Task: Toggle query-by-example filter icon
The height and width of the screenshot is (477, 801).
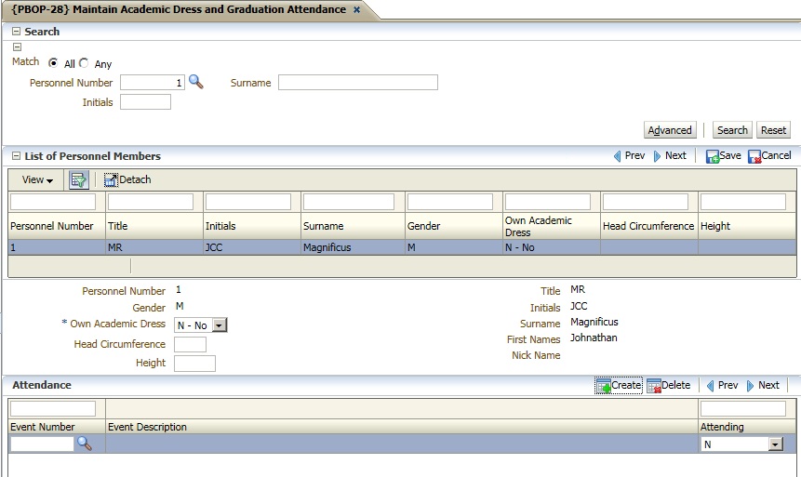Action: tap(79, 179)
